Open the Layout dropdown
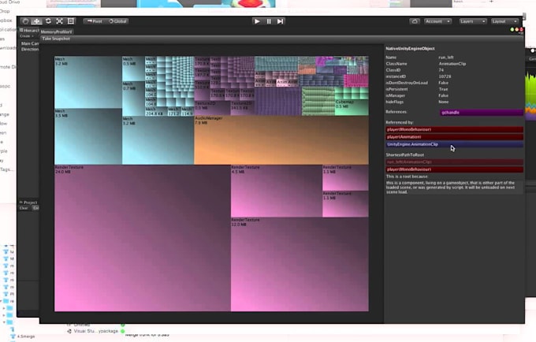The image size is (536, 342). (x=504, y=21)
